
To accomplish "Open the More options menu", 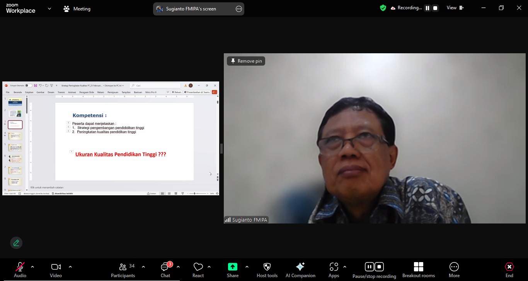I will [x=454, y=267].
